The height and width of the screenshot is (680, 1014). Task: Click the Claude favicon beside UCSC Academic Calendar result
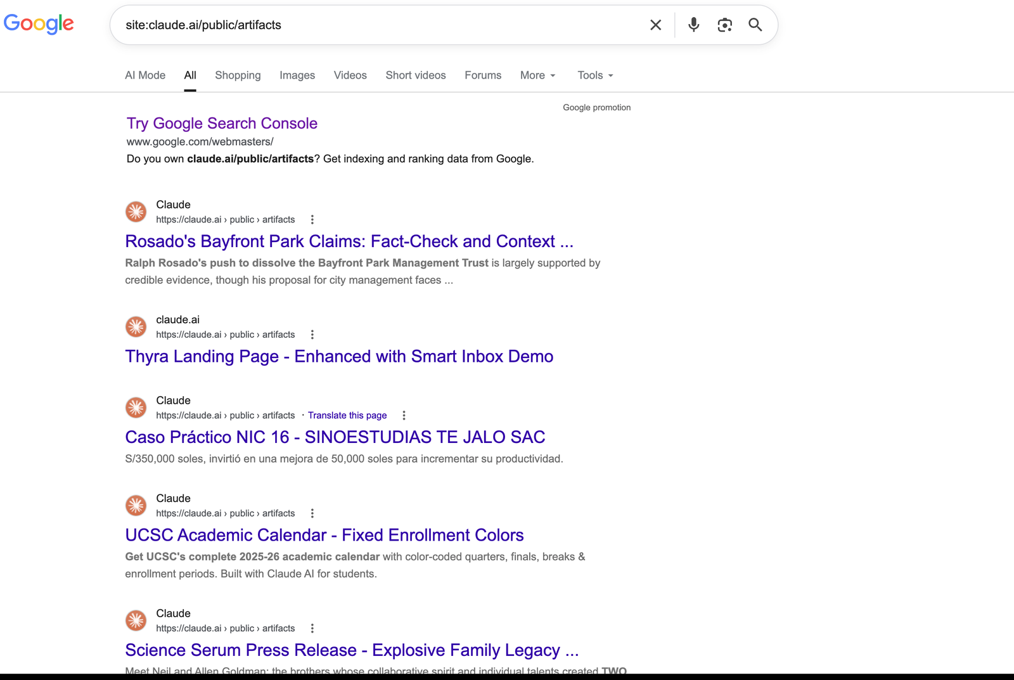point(136,506)
